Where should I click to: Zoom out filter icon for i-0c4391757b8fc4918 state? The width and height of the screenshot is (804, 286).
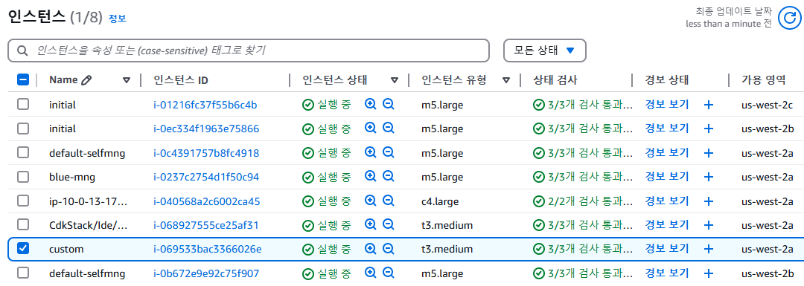(x=388, y=152)
